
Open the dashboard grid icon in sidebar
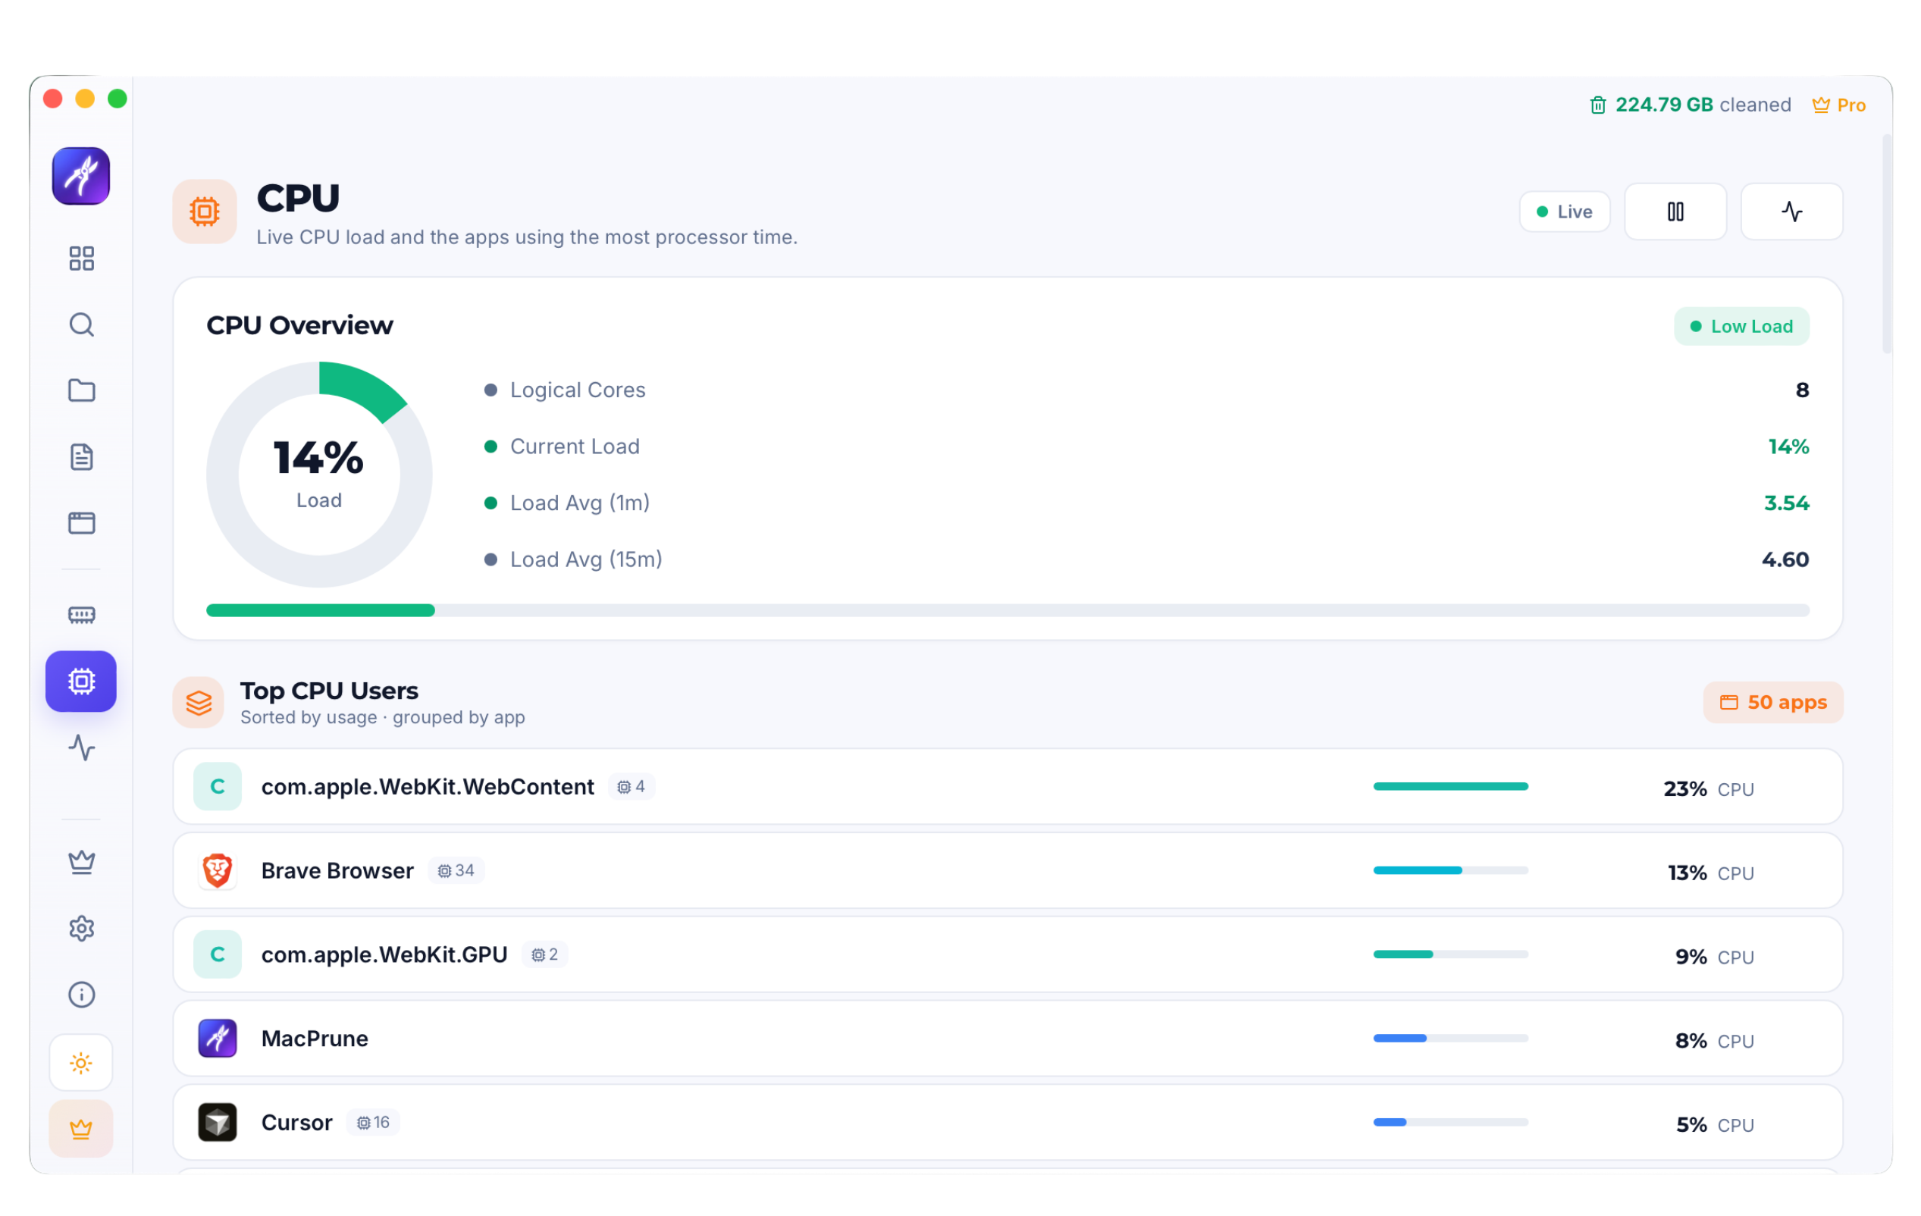click(81, 259)
